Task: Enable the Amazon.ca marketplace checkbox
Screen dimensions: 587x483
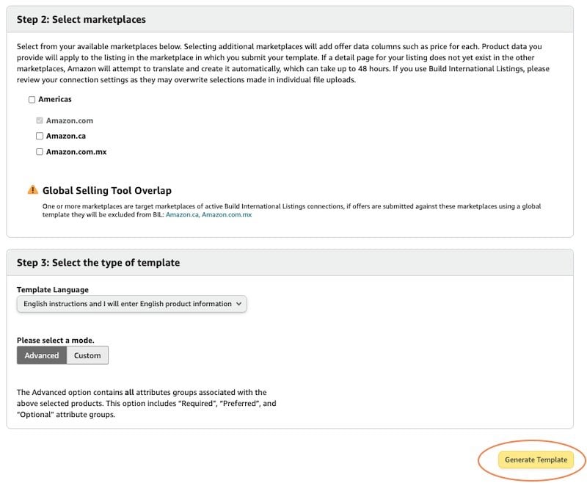Action: [40, 136]
